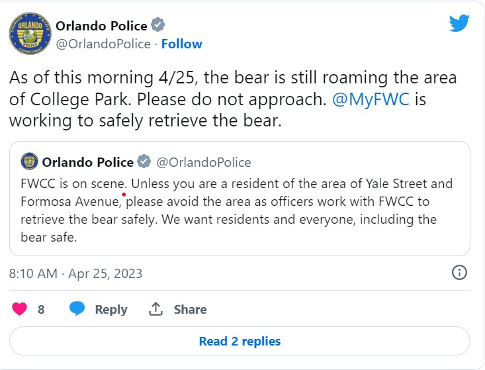Click the quoted tweet's verified badge

click(x=144, y=162)
